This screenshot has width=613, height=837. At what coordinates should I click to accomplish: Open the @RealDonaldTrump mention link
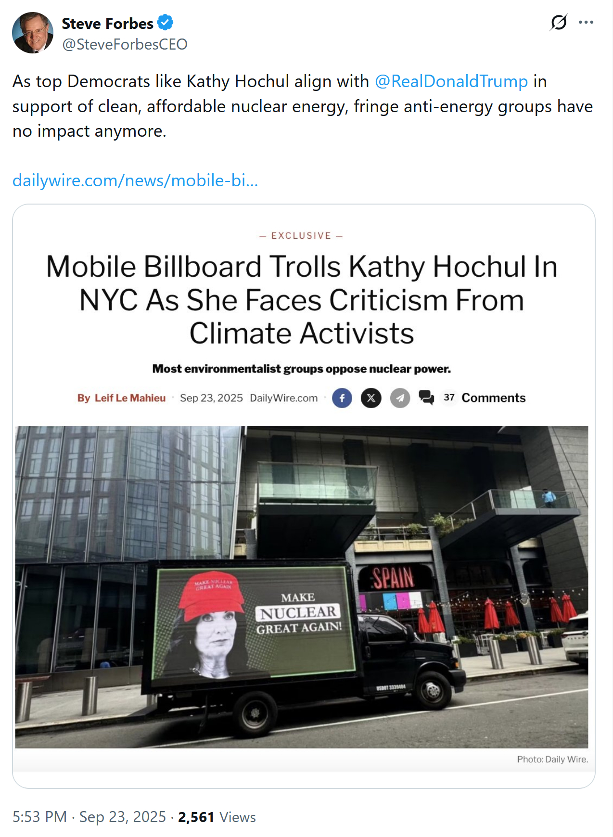click(451, 81)
